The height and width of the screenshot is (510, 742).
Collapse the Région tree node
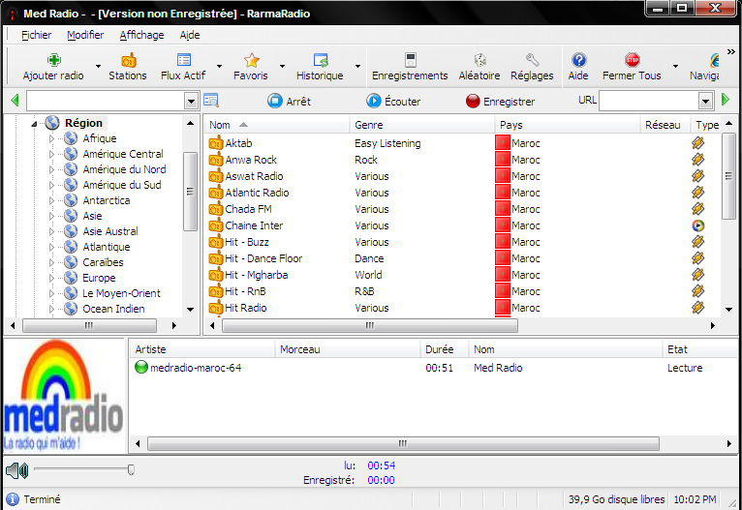(x=34, y=124)
